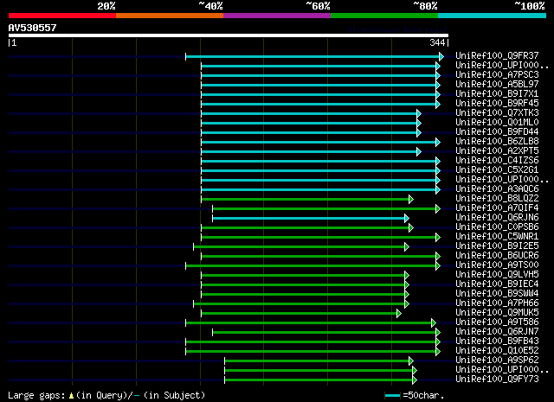The width and height of the screenshot is (554, 402).
Task: Click the green ~80% identity legend segment
Action: click(384, 16)
